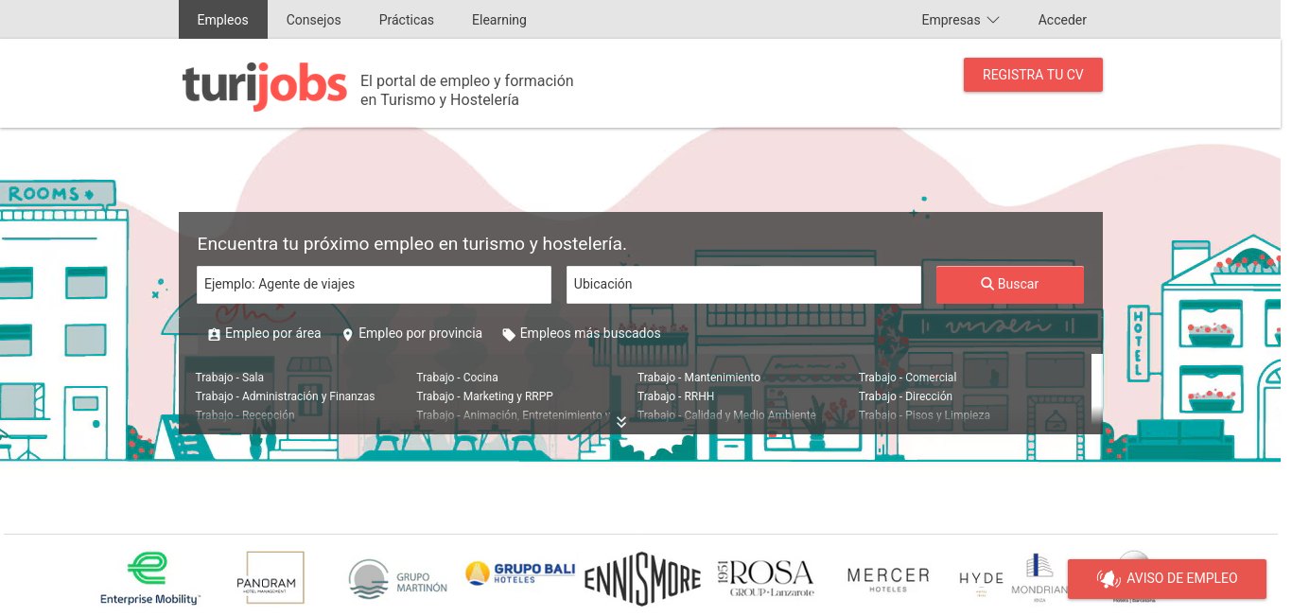The width and height of the screenshot is (1292, 616).
Task: Open Trabajo - Administración y Finanzas link
Action: coord(285,396)
